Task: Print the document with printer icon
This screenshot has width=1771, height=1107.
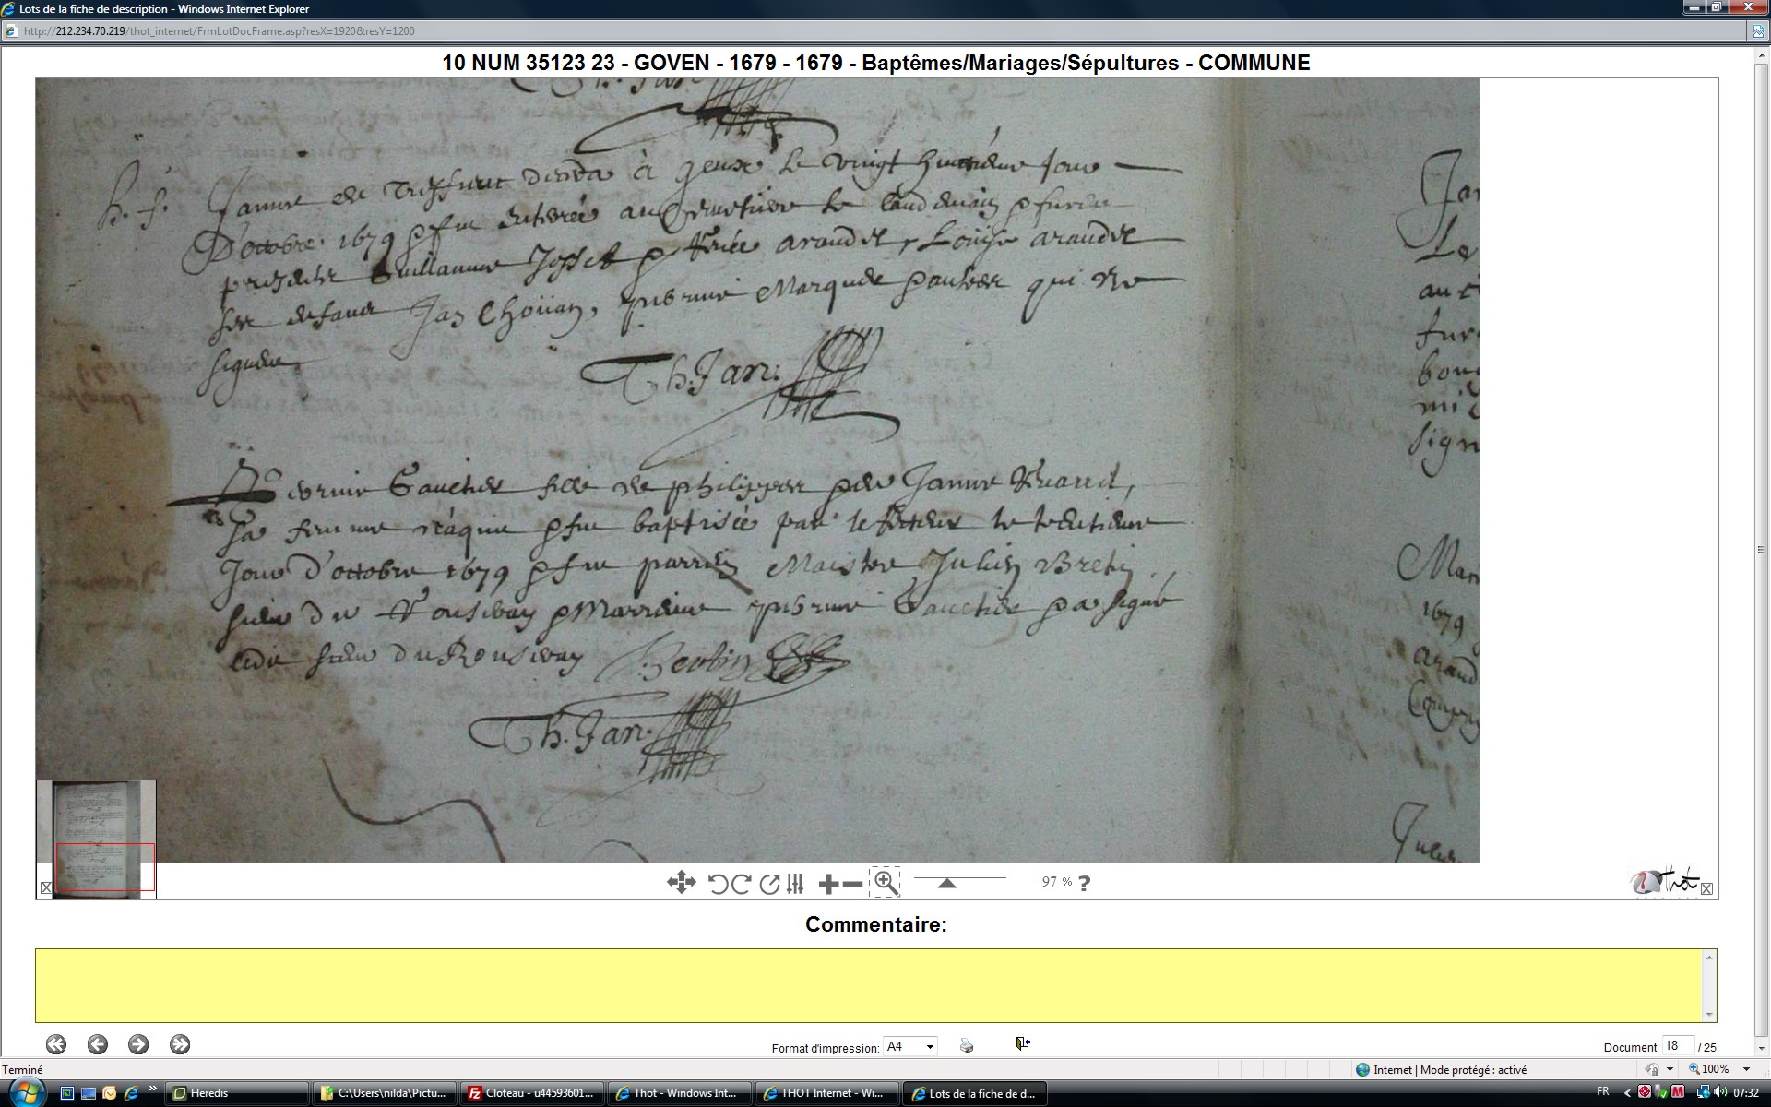Action: 966,1045
